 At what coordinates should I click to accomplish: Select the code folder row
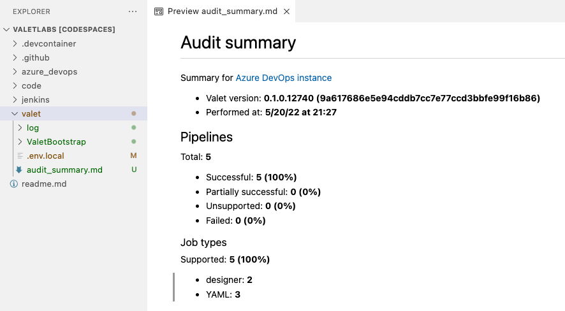[x=73, y=85]
